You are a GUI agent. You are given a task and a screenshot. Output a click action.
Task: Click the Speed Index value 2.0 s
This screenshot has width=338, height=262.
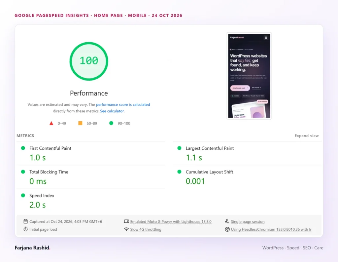point(38,205)
